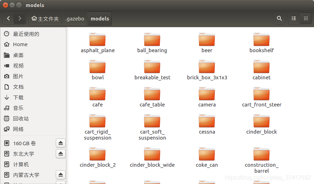Close the models window

pyautogui.click(x=5, y=5)
